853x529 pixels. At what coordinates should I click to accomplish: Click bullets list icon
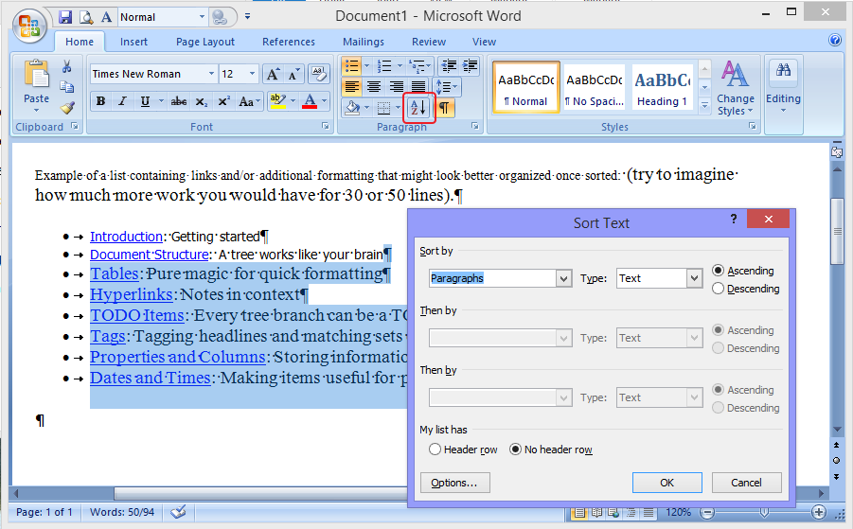pyautogui.click(x=351, y=66)
